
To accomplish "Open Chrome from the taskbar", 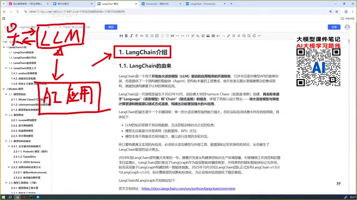I will 17,197.
